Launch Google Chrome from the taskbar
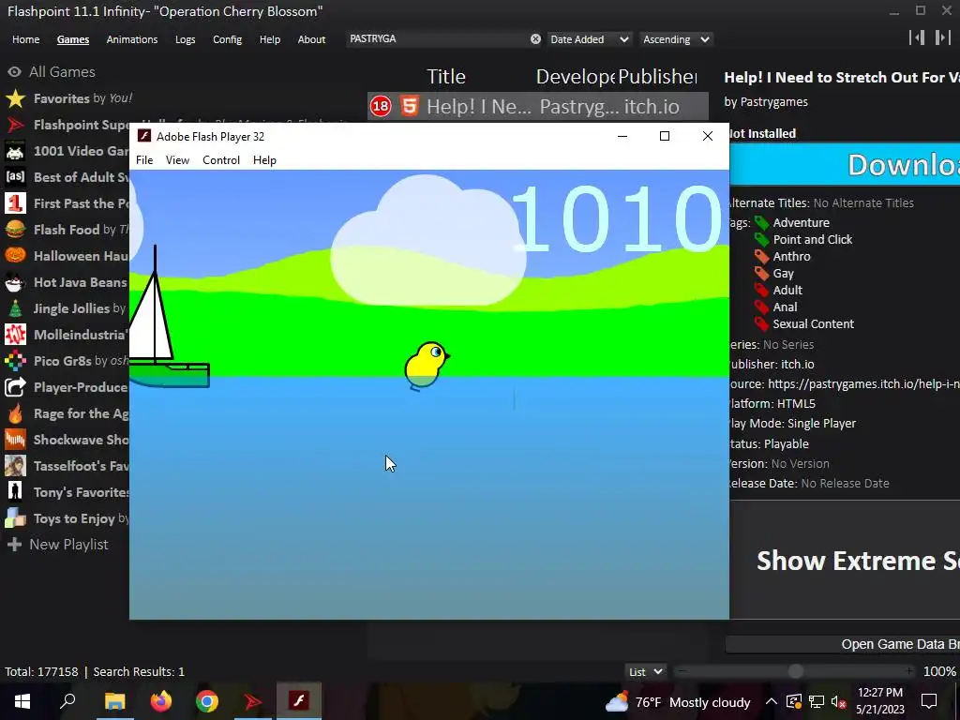The height and width of the screenshot is (720, 960). click(207, 701)
